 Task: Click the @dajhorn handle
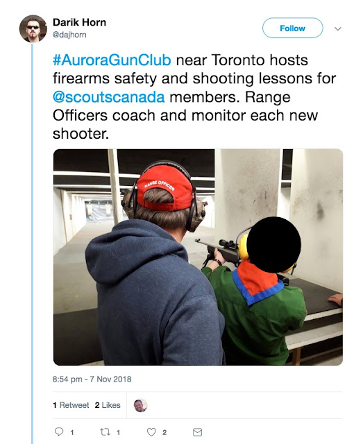pyautogui.click(x=69, y=35)
